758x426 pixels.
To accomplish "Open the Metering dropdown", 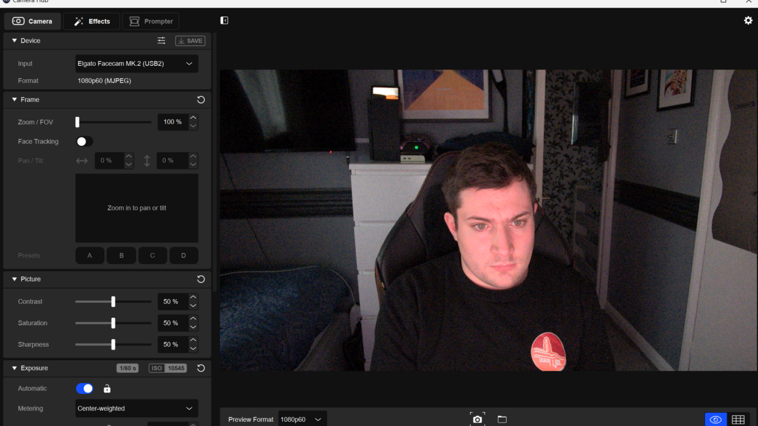I will tap(136, 409).
